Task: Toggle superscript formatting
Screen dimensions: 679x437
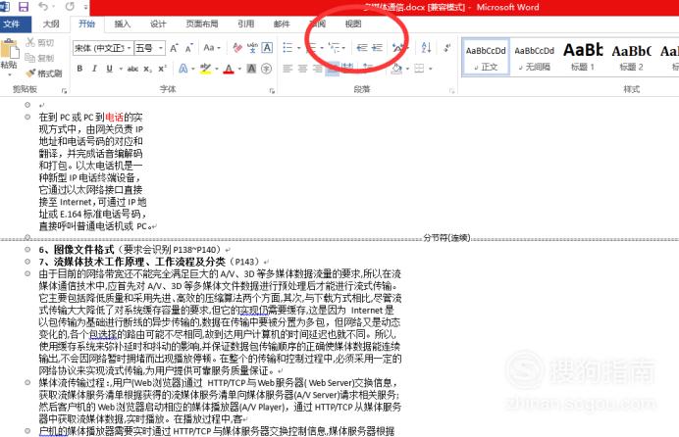Action: pyautogui.click(x=162, y=69)
